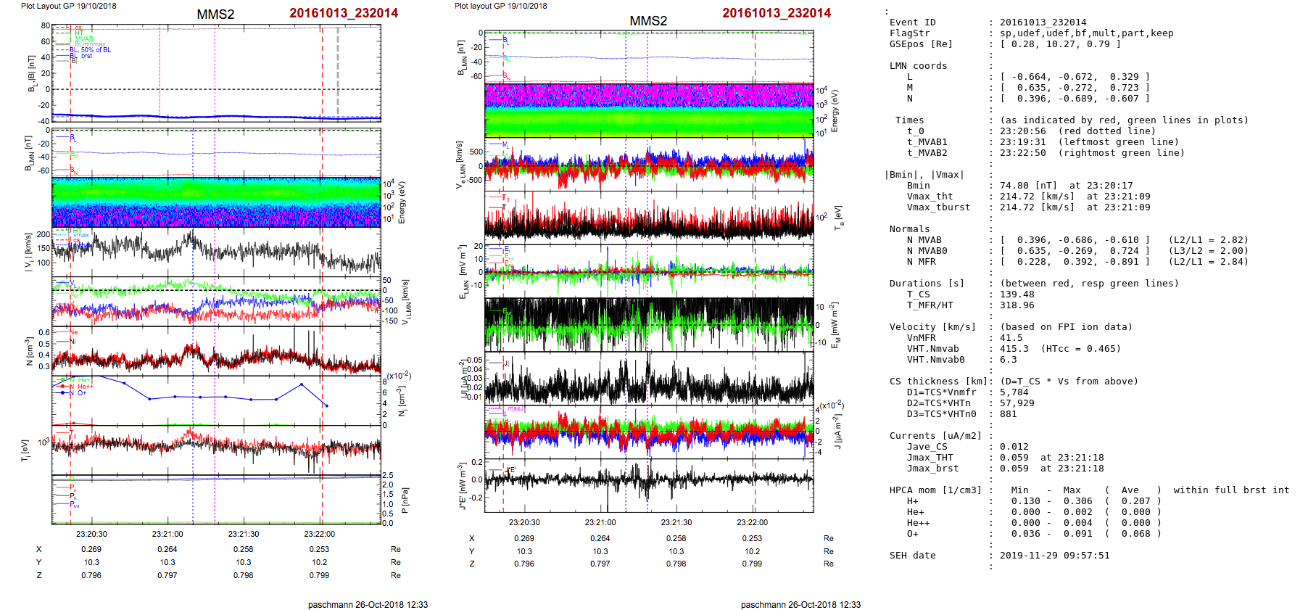Click the Plot Layout GP label at top left
Screen dimensions: 1308x610
coord(68,6)
